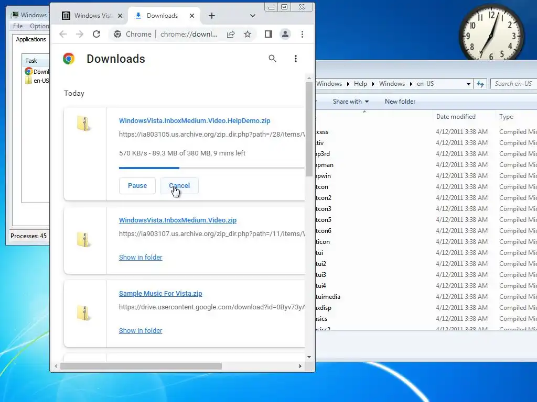The width and height of the screenshot is (537, 402).
Task: Open WindowsVista.InboxMedium.Video.zip link
Action: pos(178,220)
